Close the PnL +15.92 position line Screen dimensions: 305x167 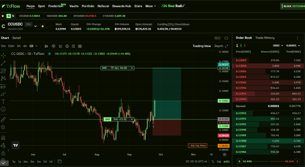pyautogui.click(x=132, y=119)
